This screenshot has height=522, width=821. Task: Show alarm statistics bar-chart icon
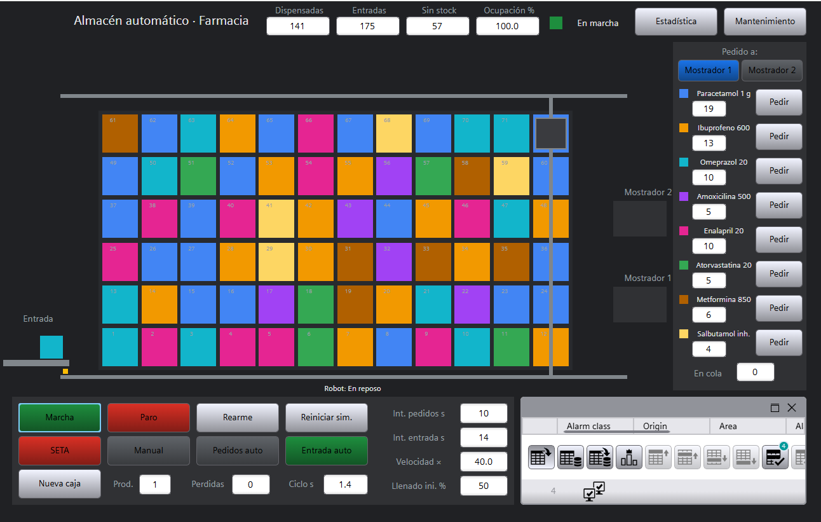[x=629, y=457]
